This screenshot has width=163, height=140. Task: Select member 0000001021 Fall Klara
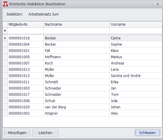[82, 51]
